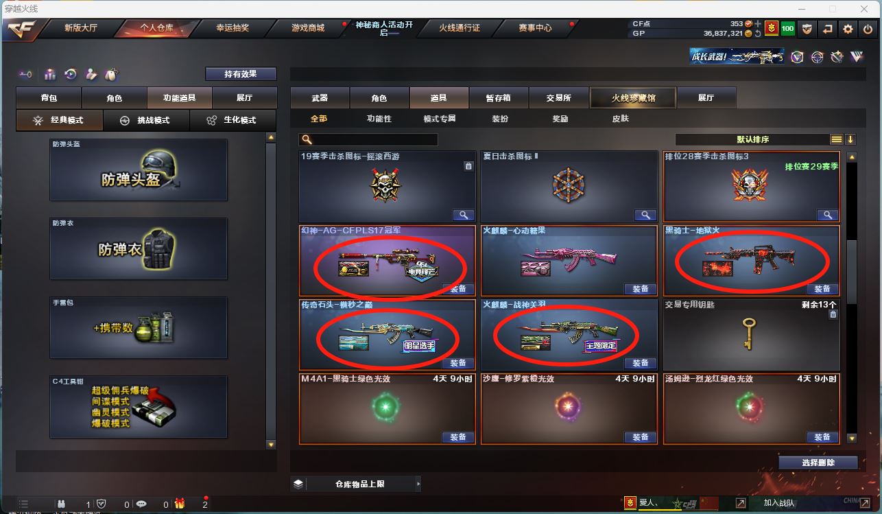The height and width of the screenshot is (514, 882).
Task: Refresh the GP balance with the reload icon
Action: click(x=757, y=33)
